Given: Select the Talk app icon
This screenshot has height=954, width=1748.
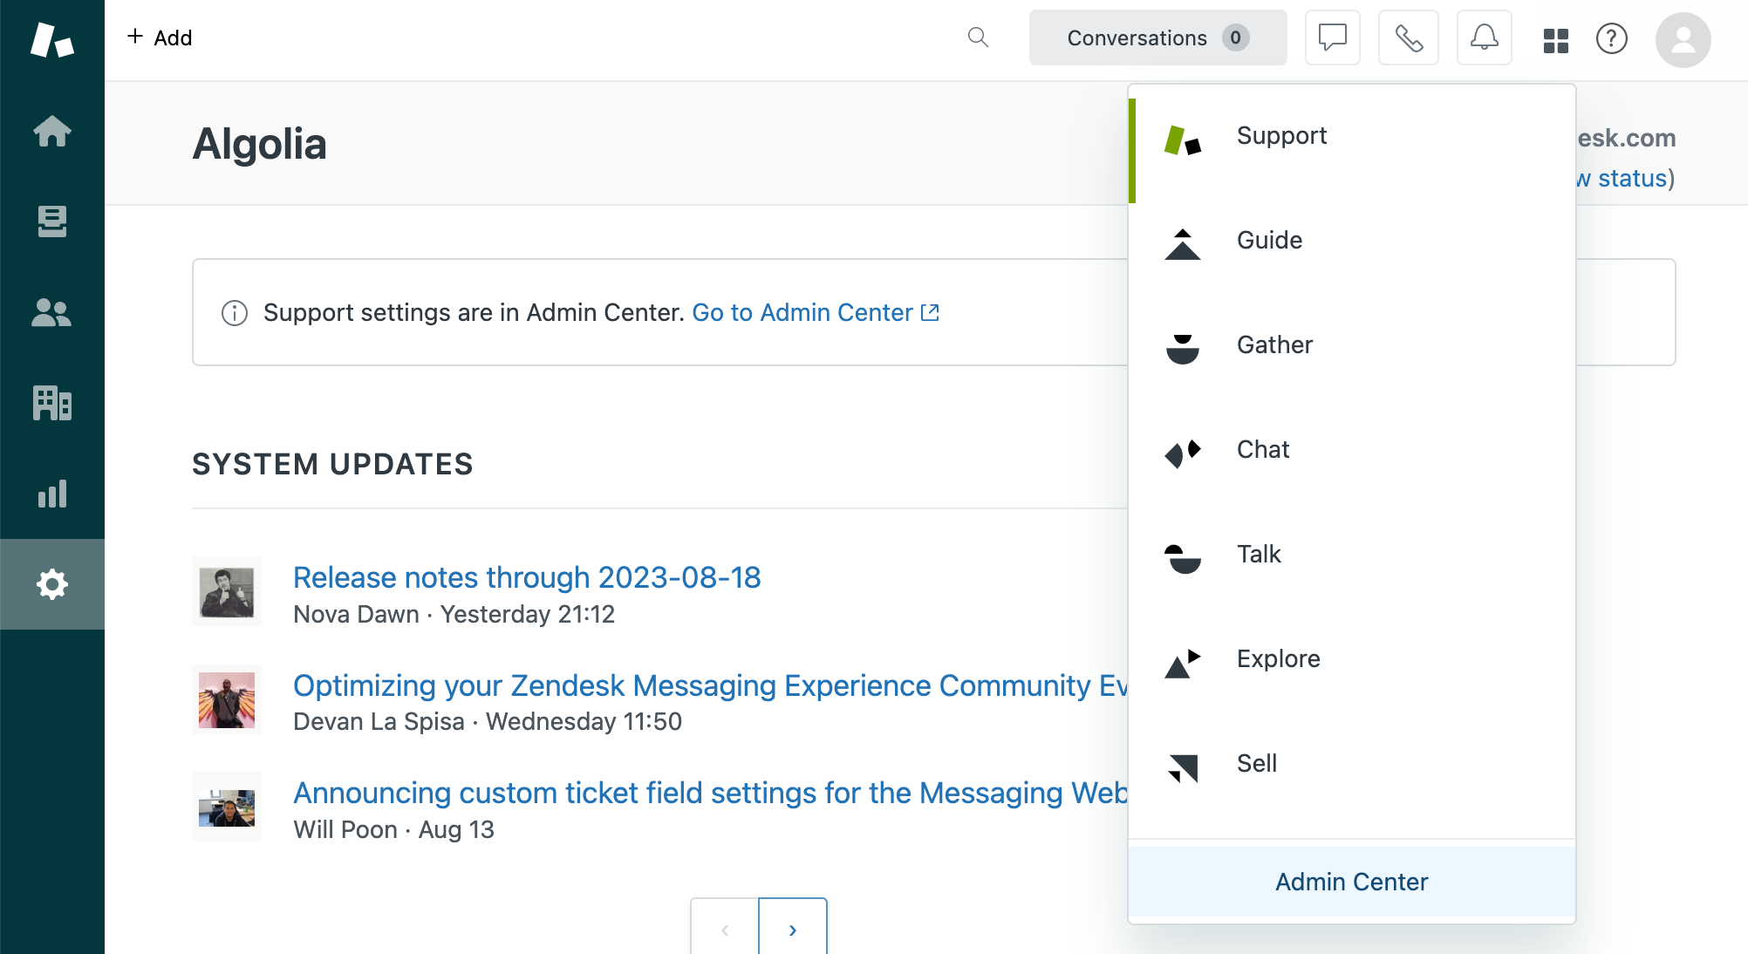Looking at the screenshot, I should (x=1181, y=554).
